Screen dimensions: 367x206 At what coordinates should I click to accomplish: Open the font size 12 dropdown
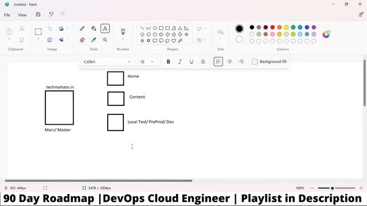click(147, 62)
